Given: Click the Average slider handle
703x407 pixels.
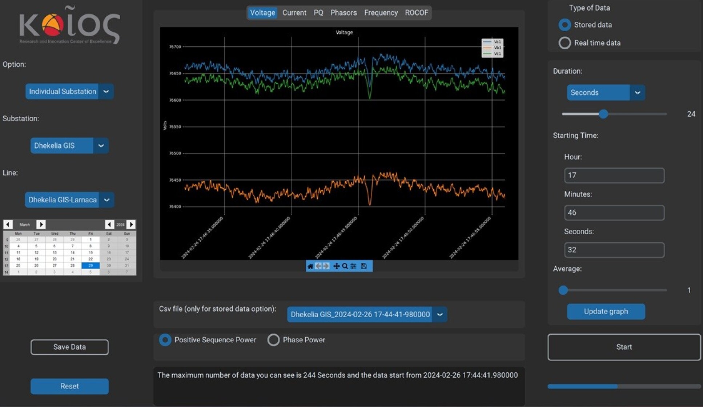Looking at the screenshot, I should 563,290.
